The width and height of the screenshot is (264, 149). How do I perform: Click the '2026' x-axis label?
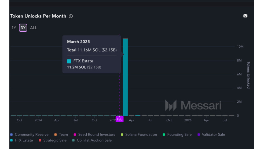[x=188, y=120]
